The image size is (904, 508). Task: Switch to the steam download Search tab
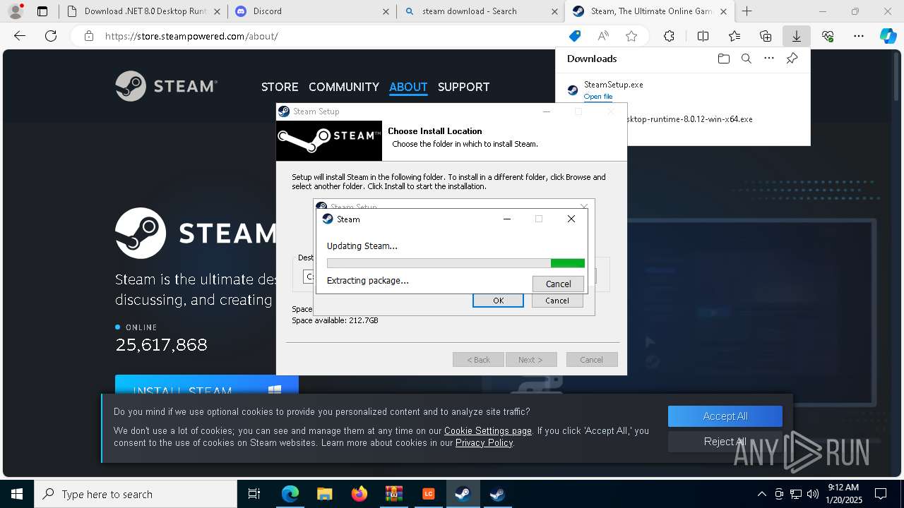pos(481,11)
